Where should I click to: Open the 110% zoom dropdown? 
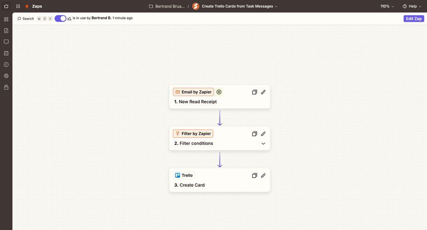[x=387, y=6]
